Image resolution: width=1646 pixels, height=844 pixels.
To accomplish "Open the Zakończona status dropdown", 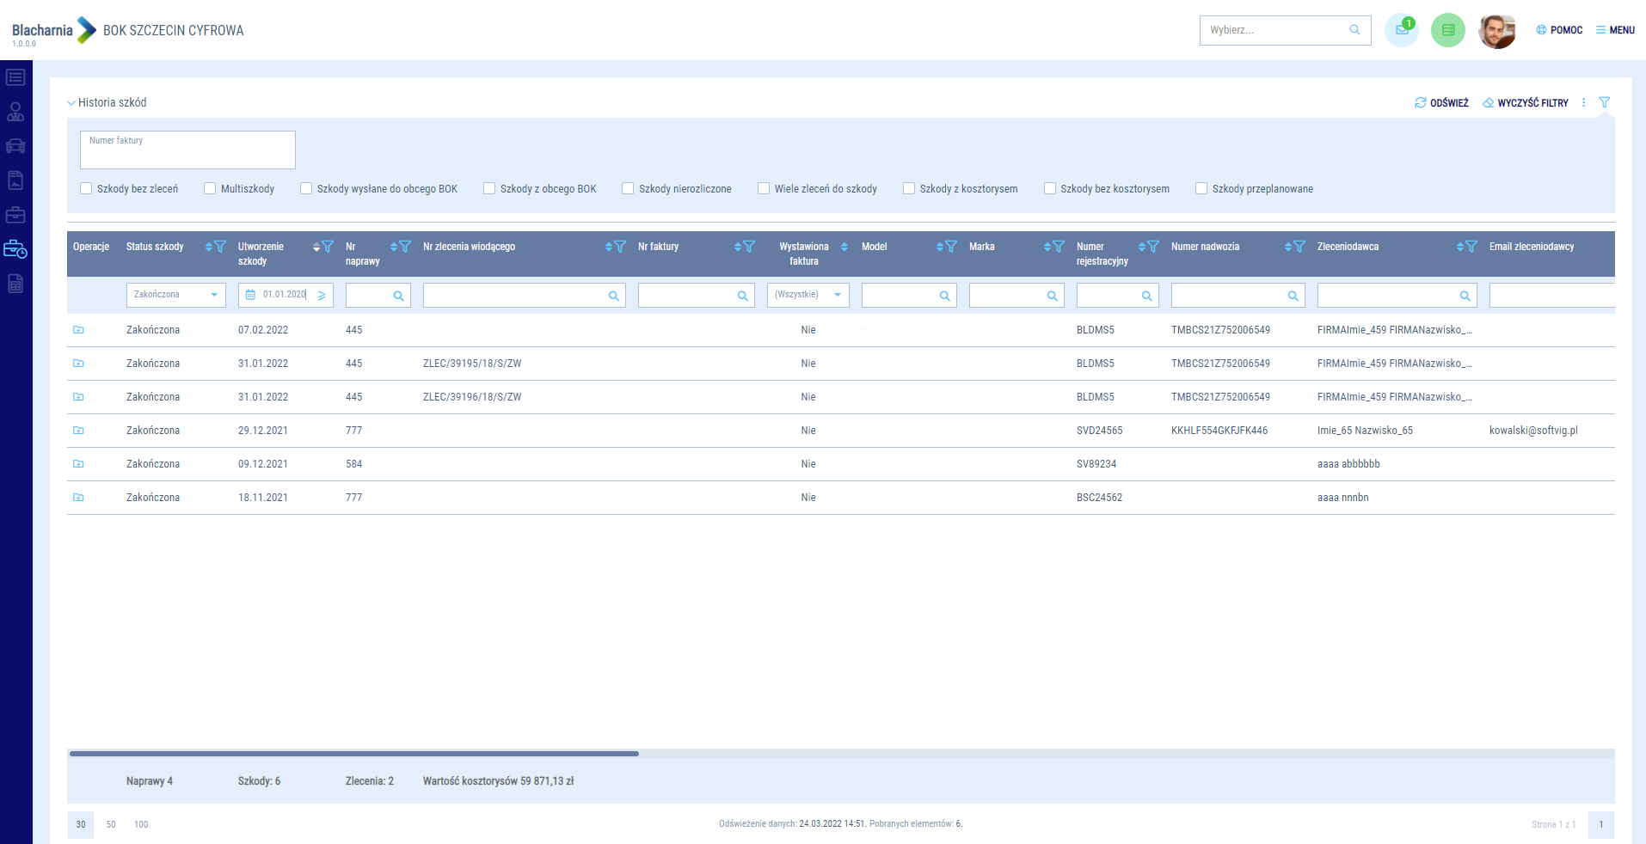I will (175, 295).
